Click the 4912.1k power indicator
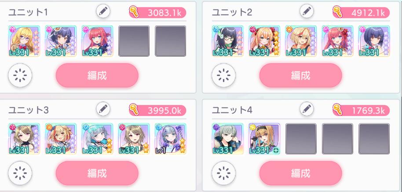Screen dimensions: 402x192 click(x=361, y=13)
